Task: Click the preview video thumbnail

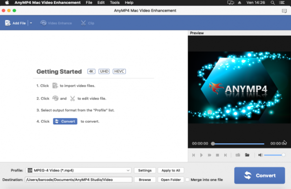Action: coord(239,88)
